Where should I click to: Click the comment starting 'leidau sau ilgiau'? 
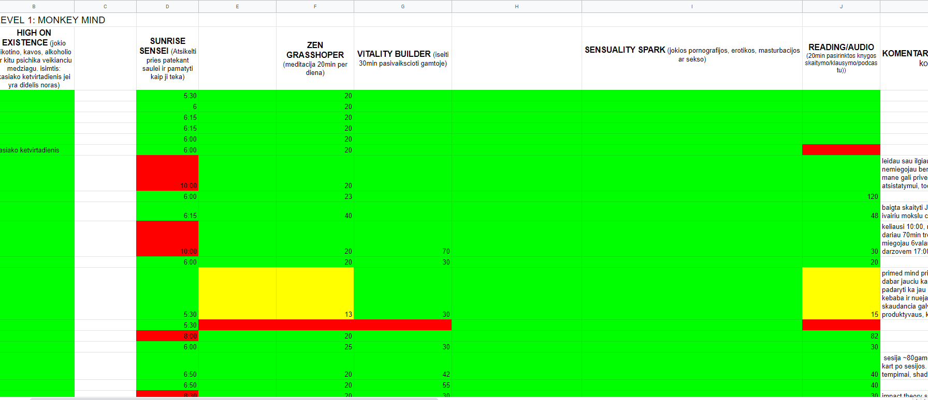(904, 173)
